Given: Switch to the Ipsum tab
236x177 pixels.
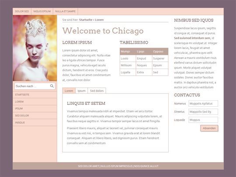Looking at the screenshot, I should [x=82, y=91].
